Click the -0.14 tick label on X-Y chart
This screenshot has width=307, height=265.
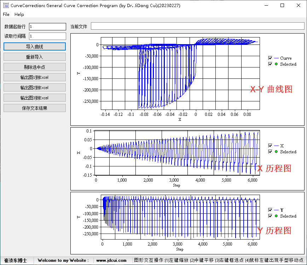tap(105, 114)
